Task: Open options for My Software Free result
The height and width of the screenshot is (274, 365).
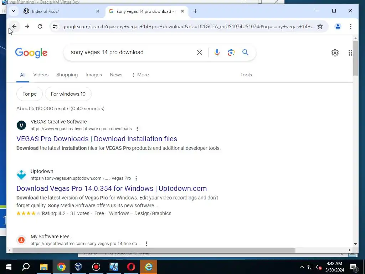Action: pyautogui.click(x=146, y=244)
